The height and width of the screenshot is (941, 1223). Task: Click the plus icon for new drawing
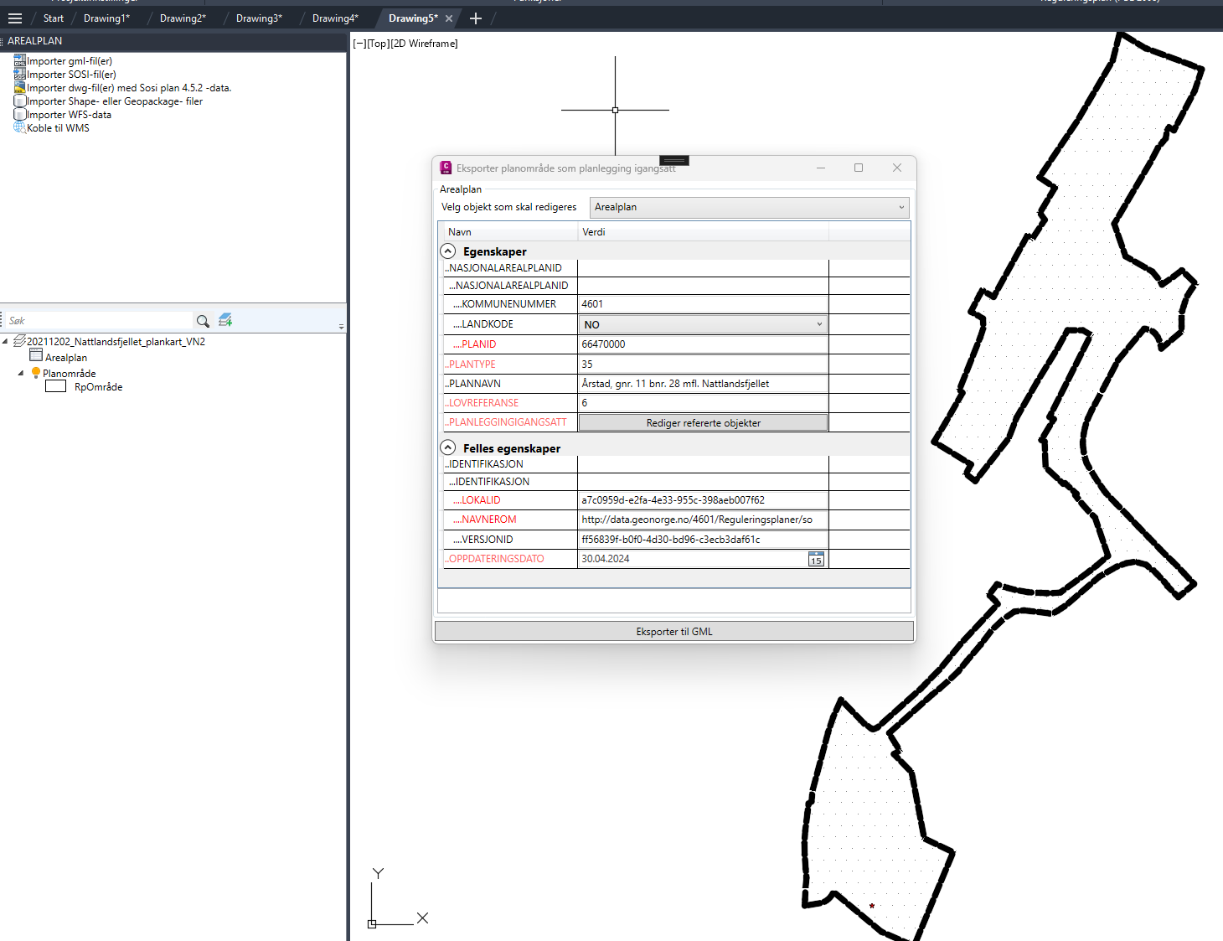pyautogui.click(x=476, y=18)
